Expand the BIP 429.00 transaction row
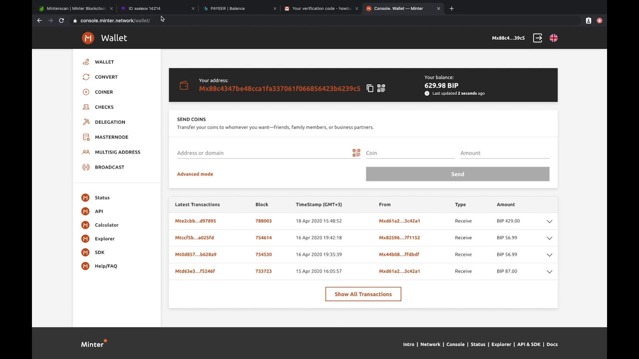 (549, 221)
